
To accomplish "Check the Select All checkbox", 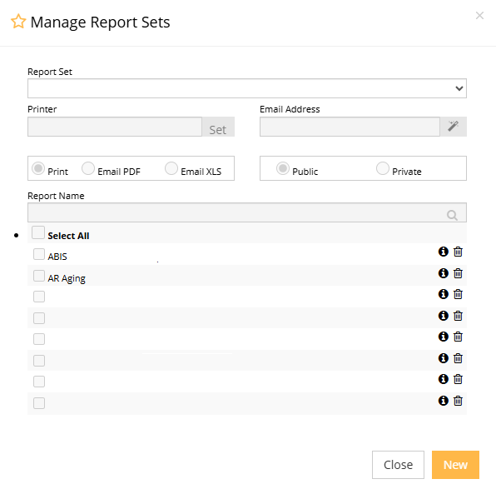I will 38,232.
